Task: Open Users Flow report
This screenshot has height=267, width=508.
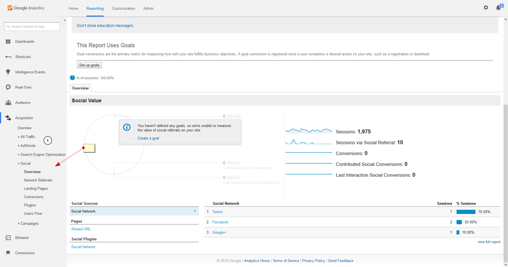Action: pos(33,213)
